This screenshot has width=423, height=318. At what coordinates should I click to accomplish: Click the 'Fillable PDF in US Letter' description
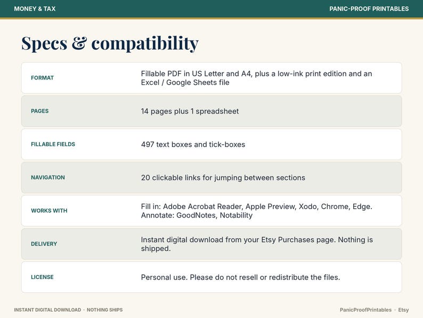256,78
